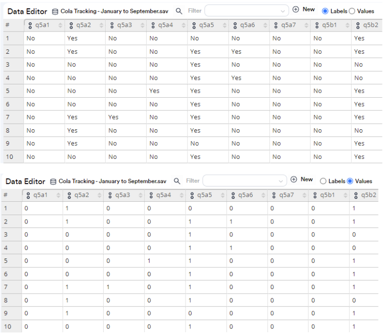Click the search magnifier in the bottom Data Editor
The image size is (383, 334).
pyautogui.click(x=177, y=181)
